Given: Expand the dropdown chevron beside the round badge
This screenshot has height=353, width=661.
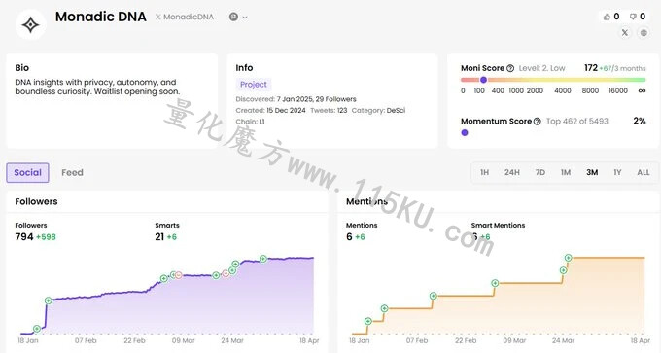Looking at the screenshot, I should click(245, 18).
